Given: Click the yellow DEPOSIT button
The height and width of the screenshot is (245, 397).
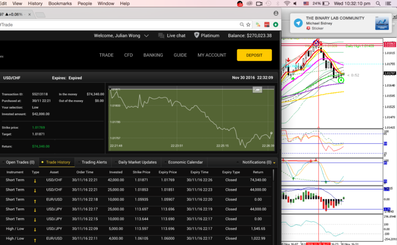Looking at the screenshot, I should click(254, 55).
